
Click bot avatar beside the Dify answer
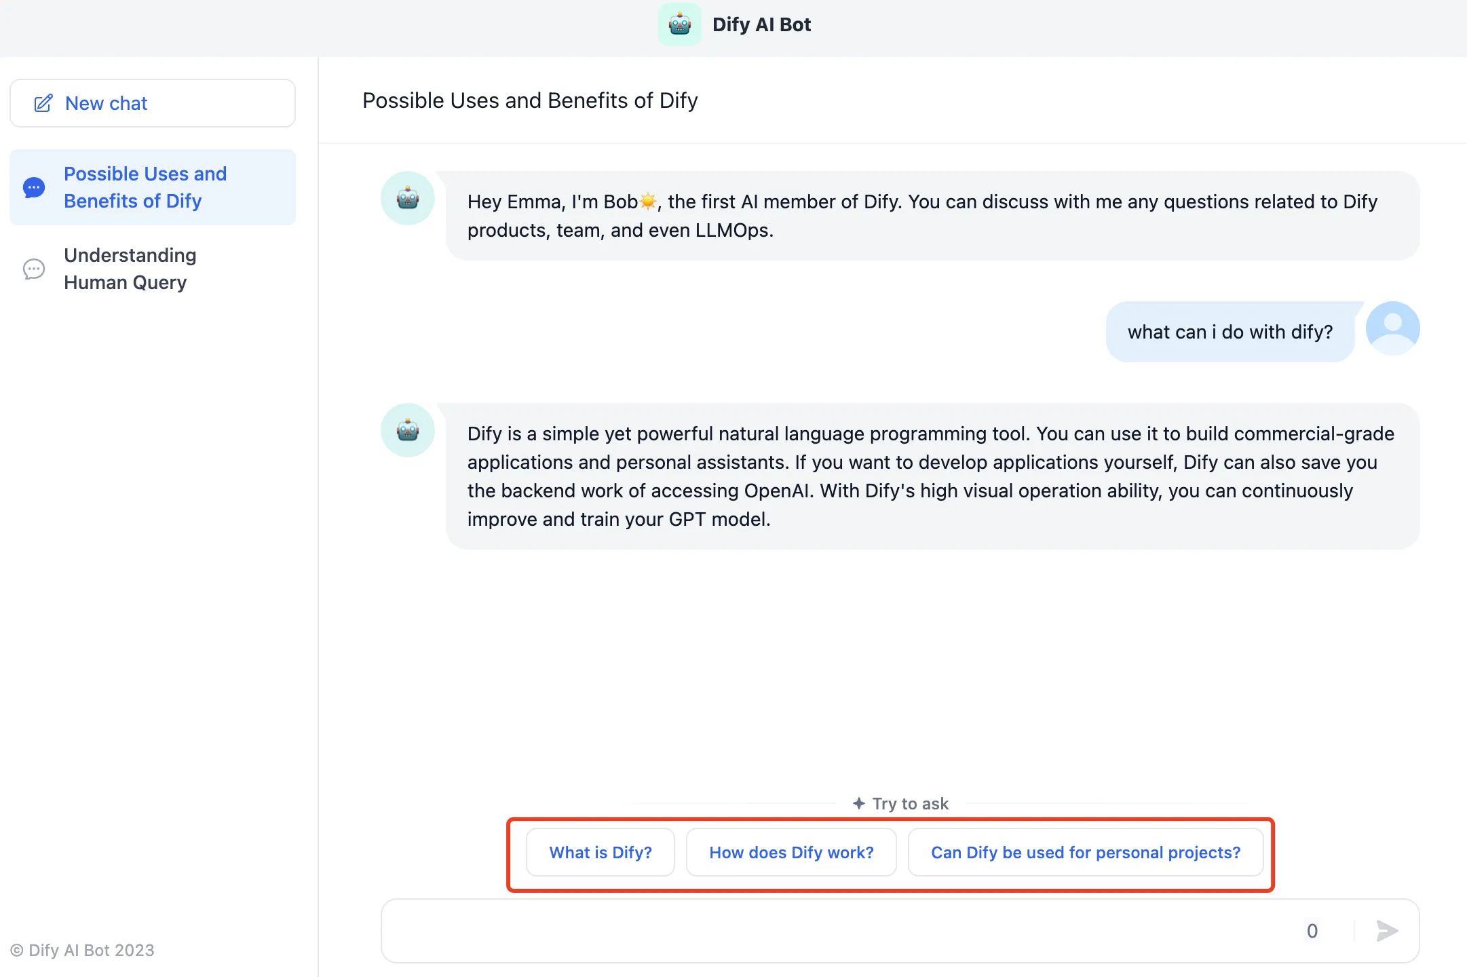(407, 430)
